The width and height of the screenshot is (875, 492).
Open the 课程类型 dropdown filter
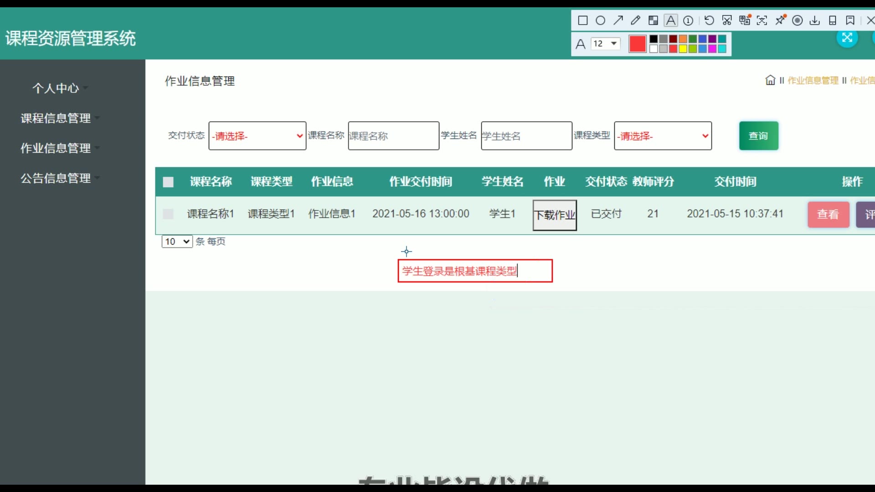click(x=663, y=136)
